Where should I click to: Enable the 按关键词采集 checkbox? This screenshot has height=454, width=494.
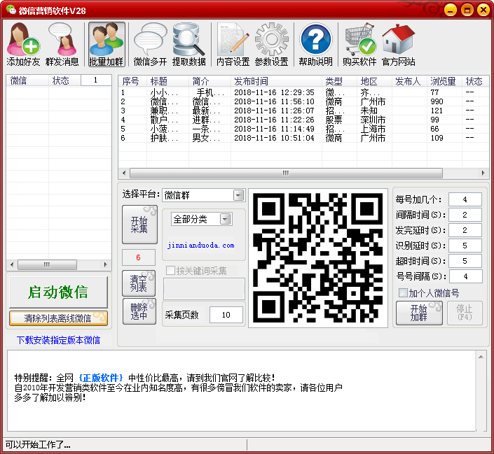point(170,270)
